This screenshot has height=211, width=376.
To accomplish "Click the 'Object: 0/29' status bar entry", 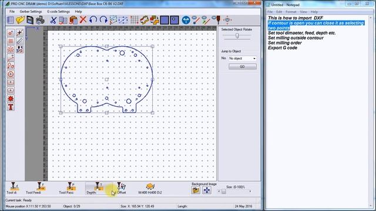I will [x=72, y=206].
